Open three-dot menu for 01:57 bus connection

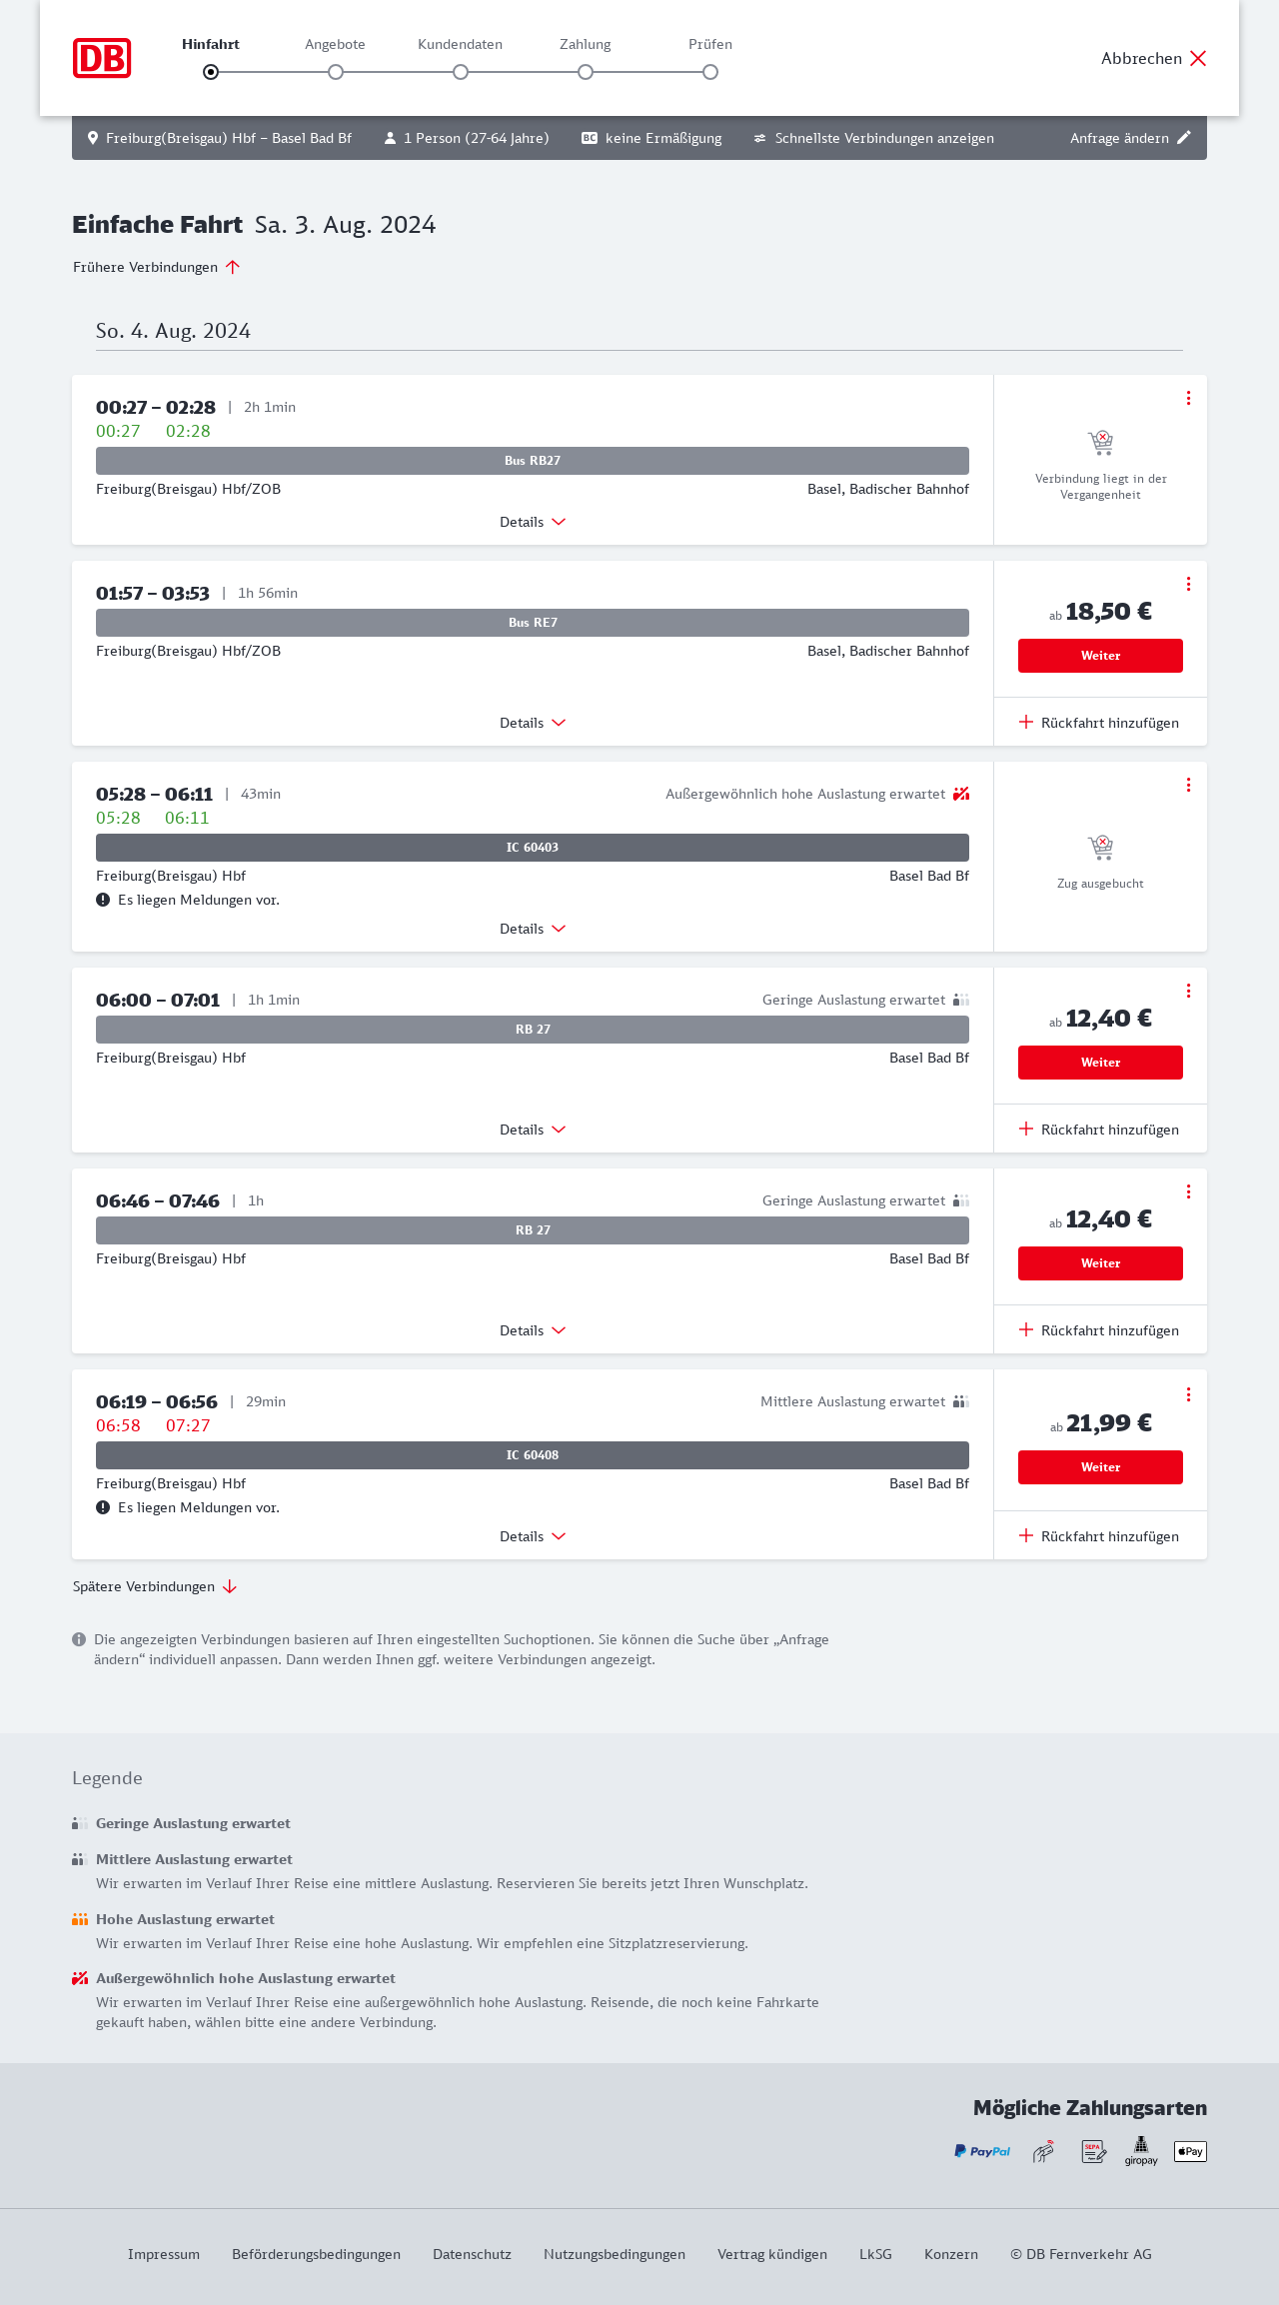pyautogui.click(x=1188, y=584)
